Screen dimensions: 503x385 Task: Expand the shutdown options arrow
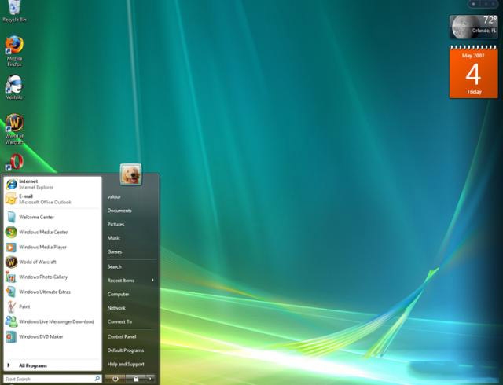(150, 379)
